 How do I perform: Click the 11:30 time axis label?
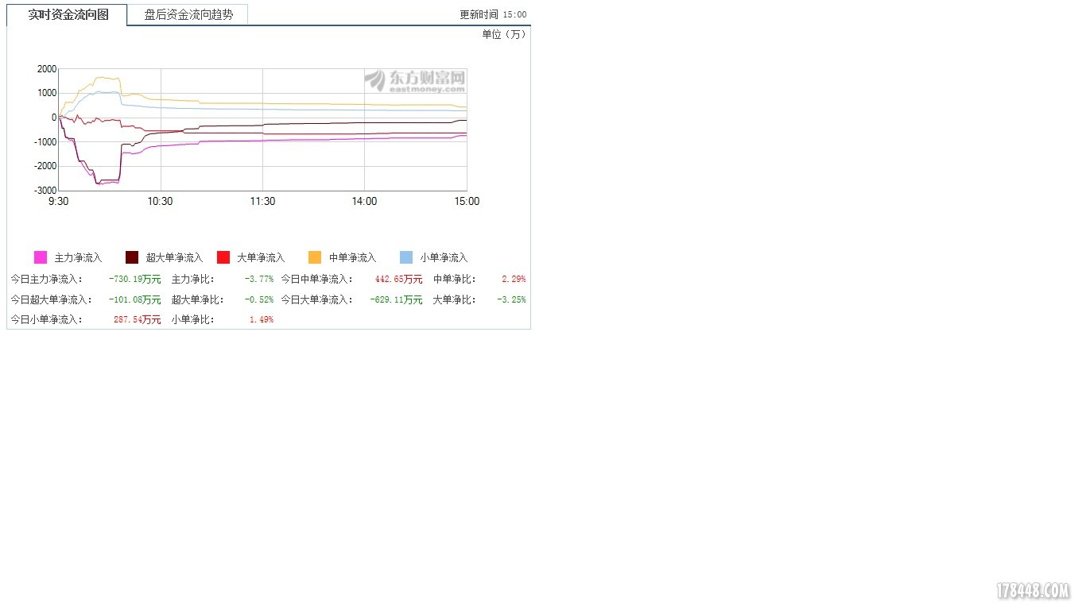pos(262,202)
